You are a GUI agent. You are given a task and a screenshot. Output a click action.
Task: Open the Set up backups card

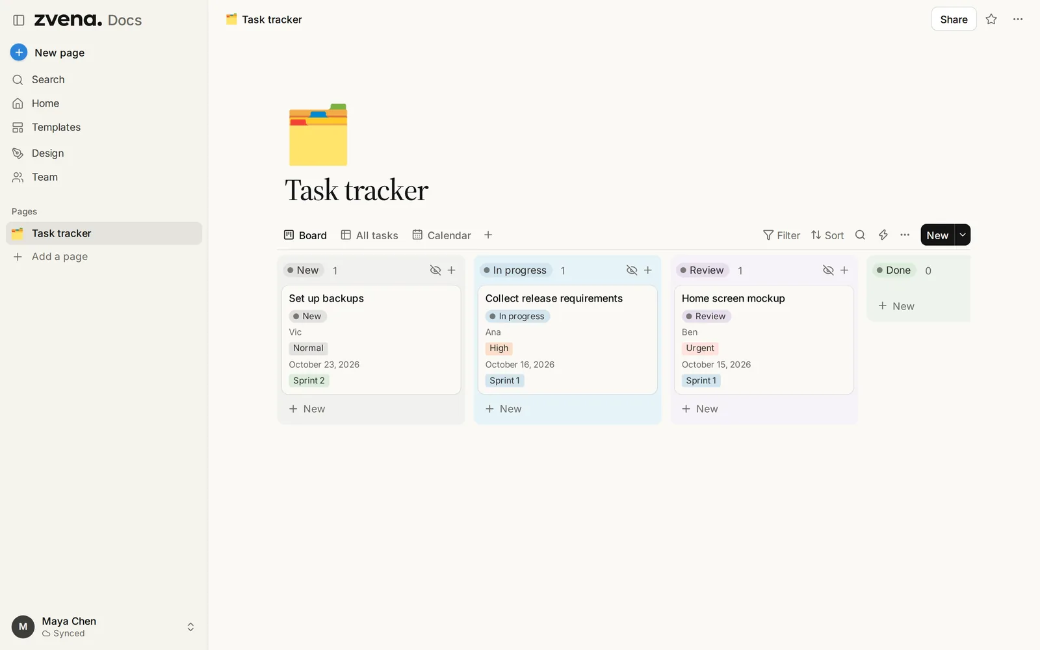point(371,340)
